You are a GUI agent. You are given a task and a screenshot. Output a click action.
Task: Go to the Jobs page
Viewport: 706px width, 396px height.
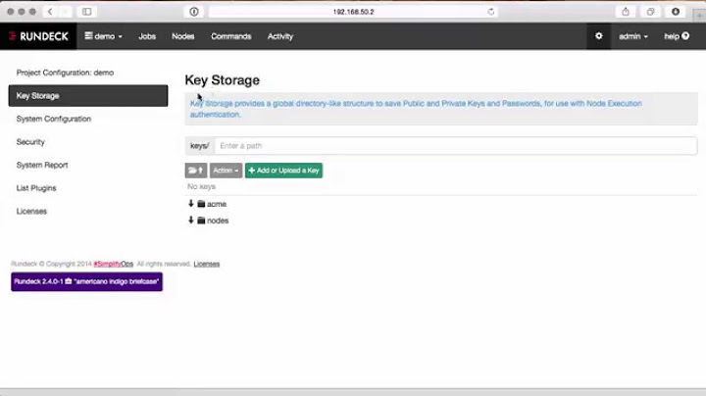coord(147,36)
